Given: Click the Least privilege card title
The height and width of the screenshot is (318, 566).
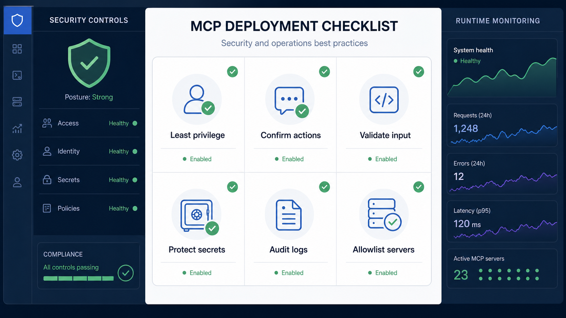Looking at the screenshot, I should click(198, 135).
